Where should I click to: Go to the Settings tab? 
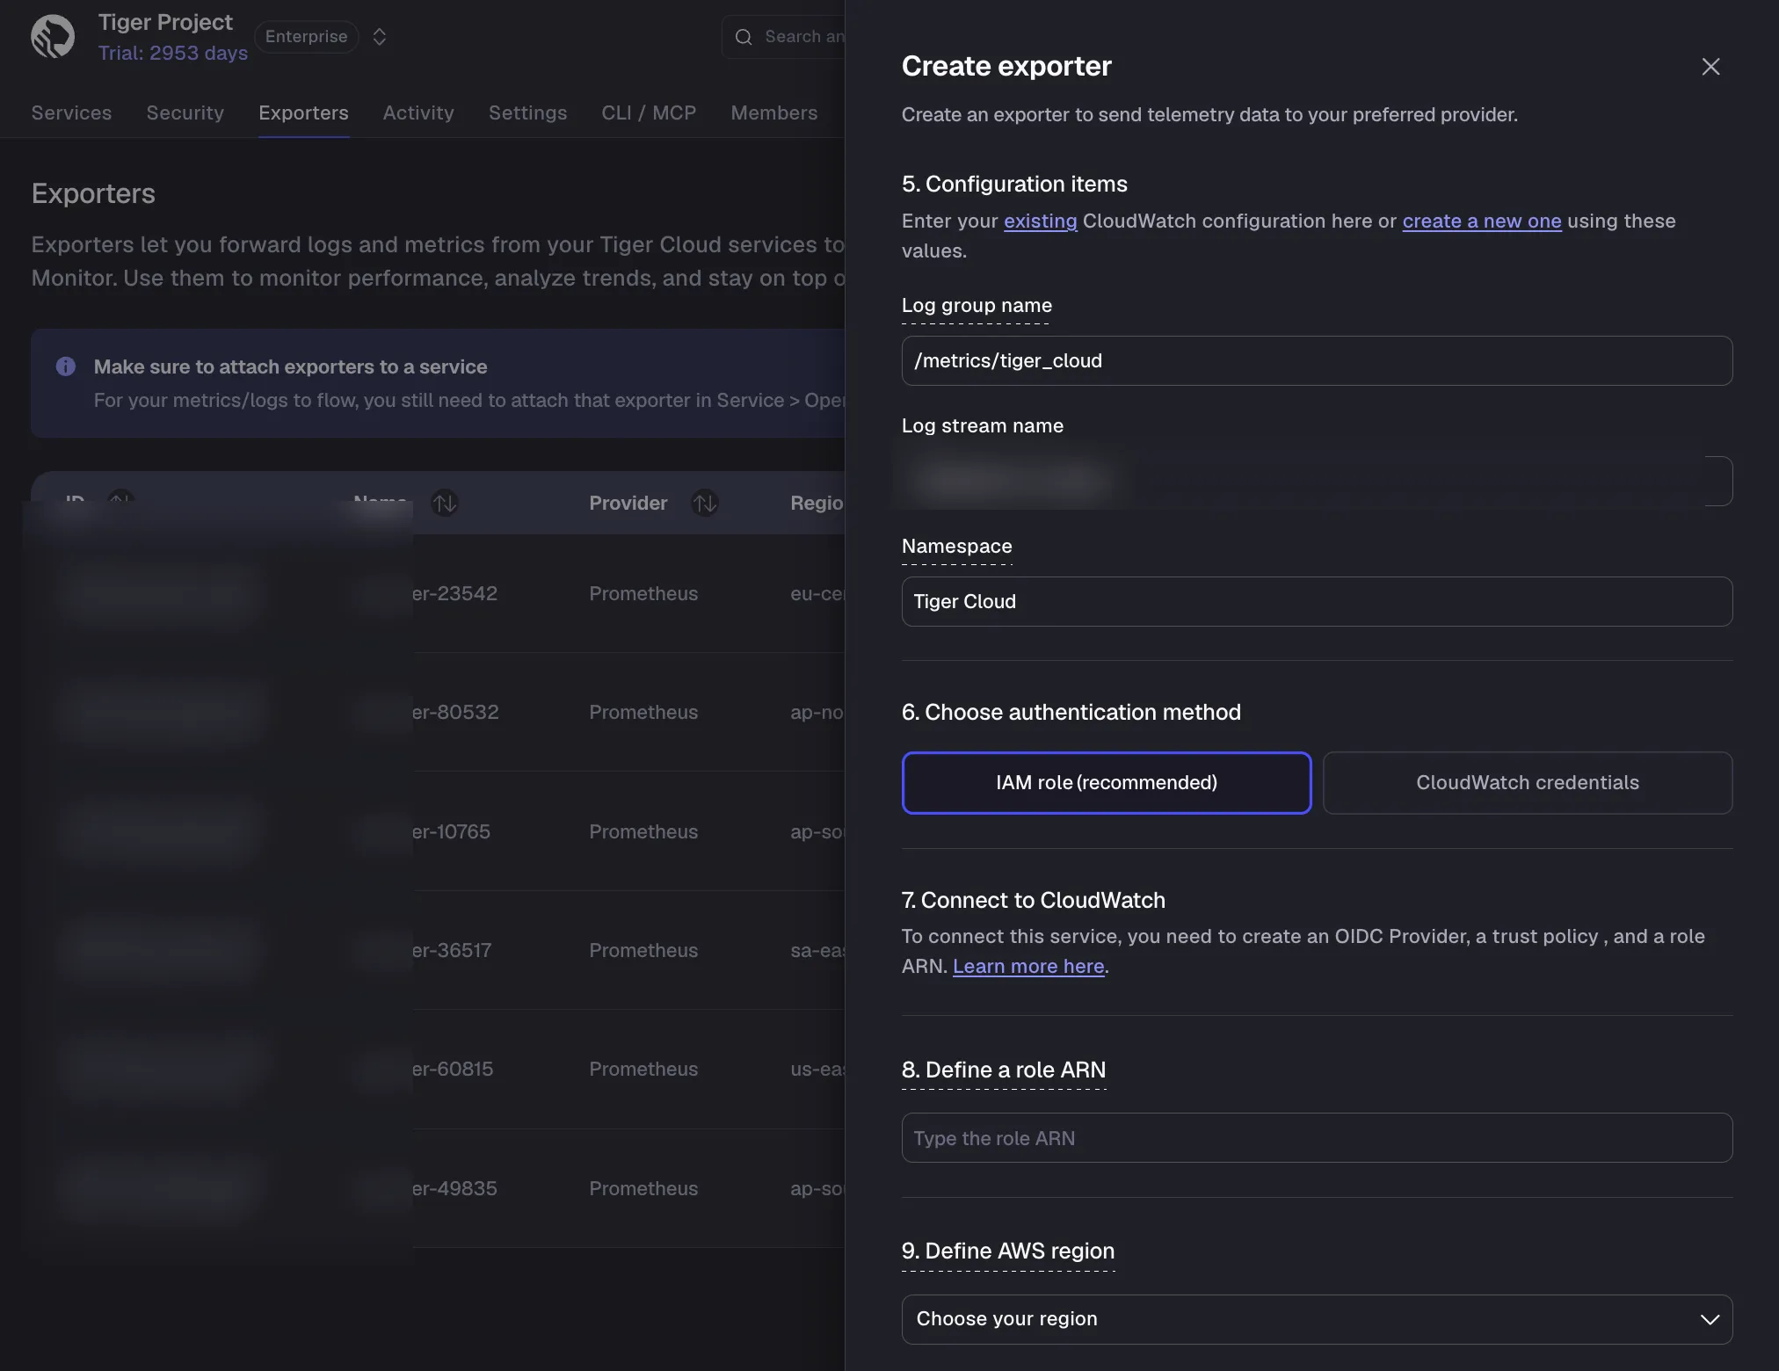click(x=527, y=112)
